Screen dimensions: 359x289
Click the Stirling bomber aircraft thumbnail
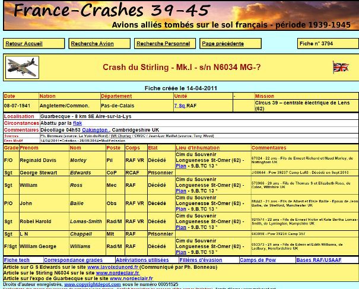22,67
